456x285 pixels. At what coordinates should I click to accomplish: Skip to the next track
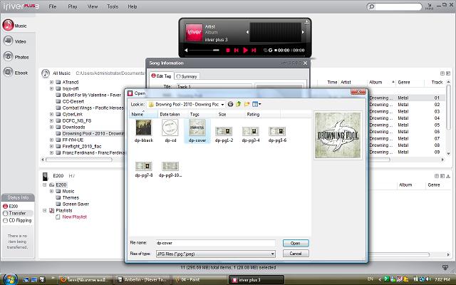(x=253, y=51)
